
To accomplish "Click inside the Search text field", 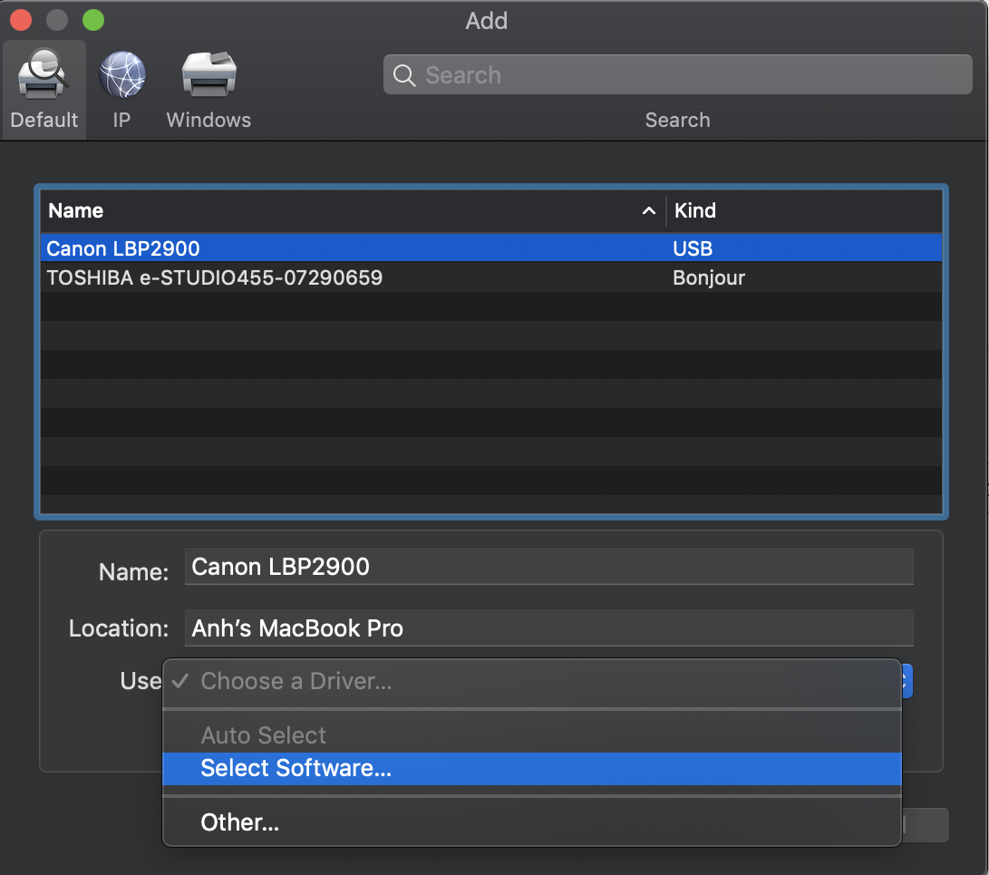I will point(635,75).
